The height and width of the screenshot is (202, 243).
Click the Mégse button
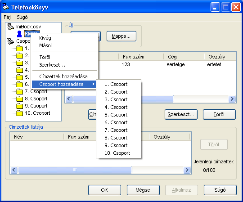tap(143, 190)
